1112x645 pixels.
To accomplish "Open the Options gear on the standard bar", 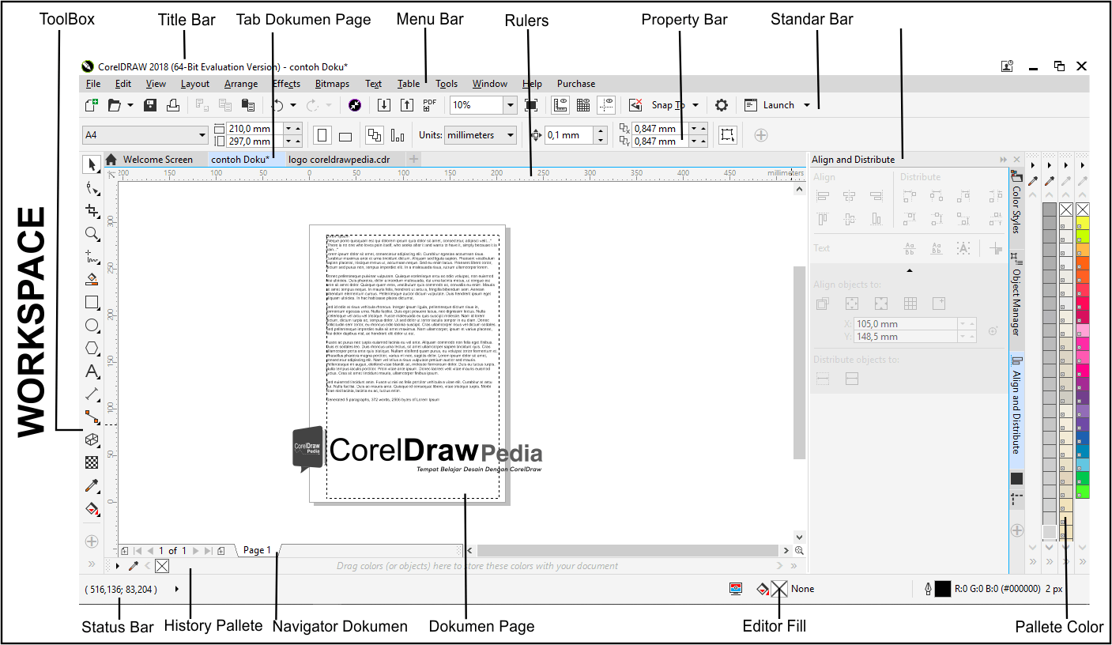I will point(722,104).
